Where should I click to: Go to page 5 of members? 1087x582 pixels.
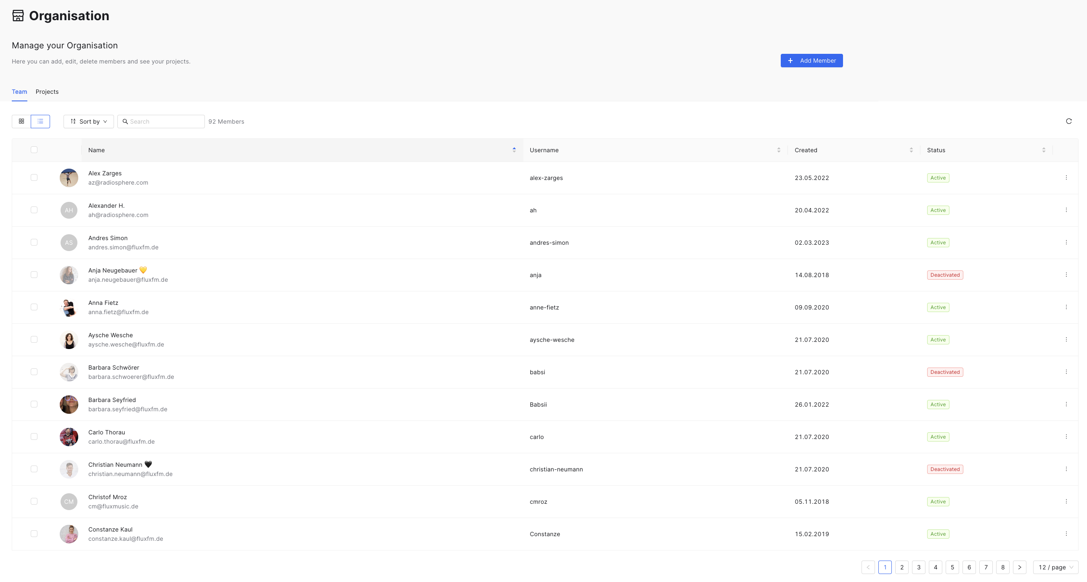[x=952, y=567]
